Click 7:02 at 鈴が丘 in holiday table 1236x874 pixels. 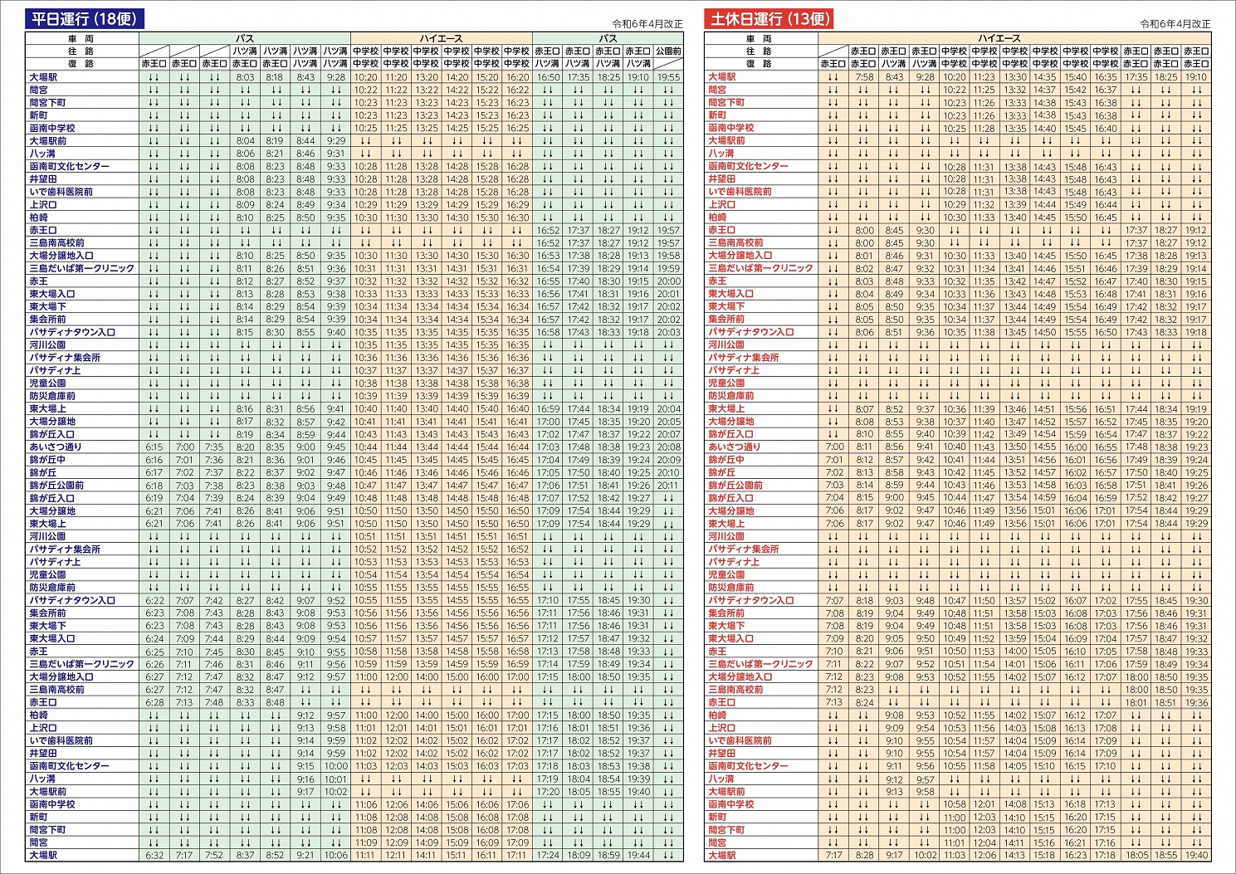coord(834,472)
